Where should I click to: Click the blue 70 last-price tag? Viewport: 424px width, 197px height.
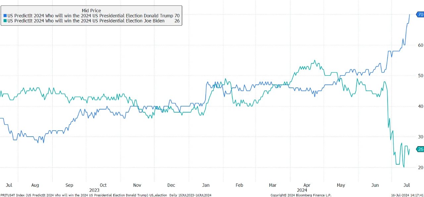420,15
